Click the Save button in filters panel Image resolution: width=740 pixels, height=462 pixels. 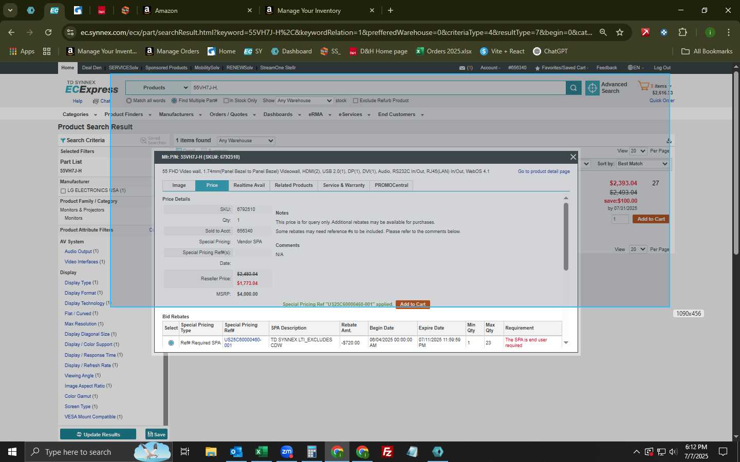coord(157,434)
